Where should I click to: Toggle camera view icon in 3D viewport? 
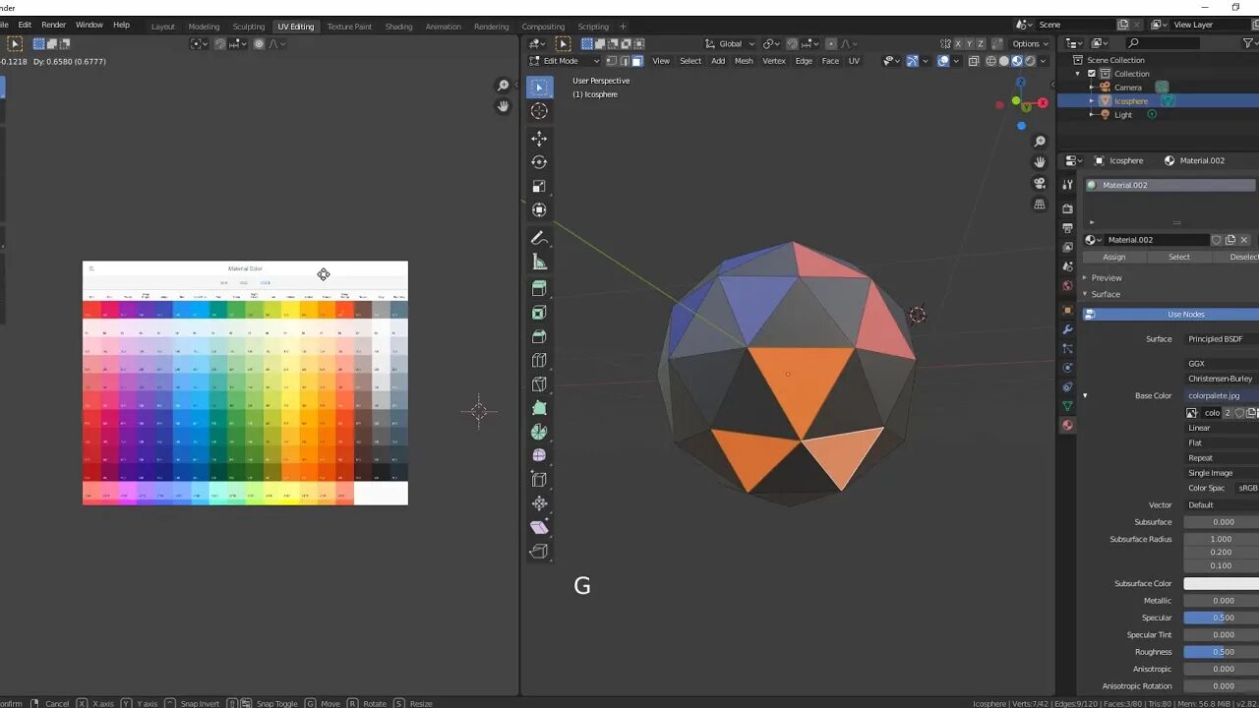point(1040,183)
